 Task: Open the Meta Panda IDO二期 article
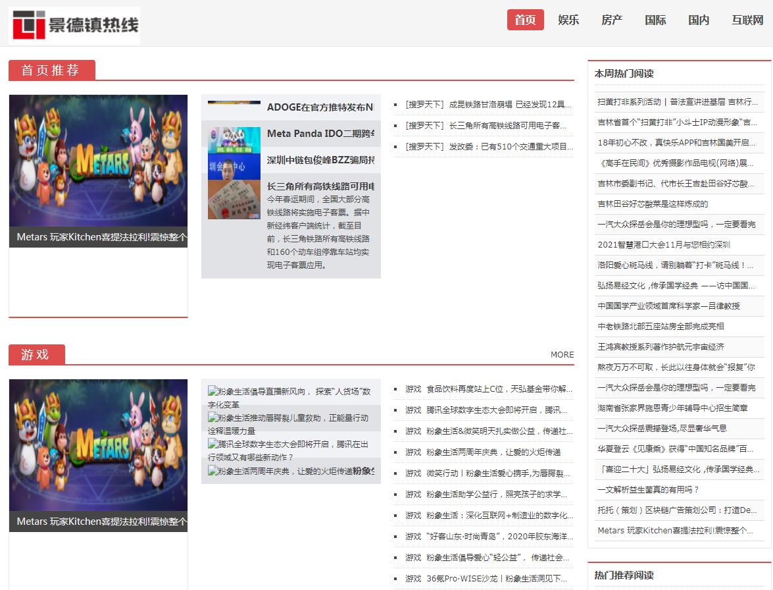[320, 134]
